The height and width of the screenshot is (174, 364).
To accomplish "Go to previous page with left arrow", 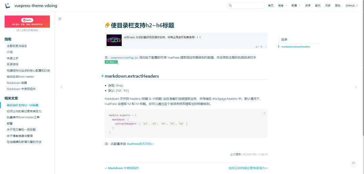I will [x=62, y=87].
